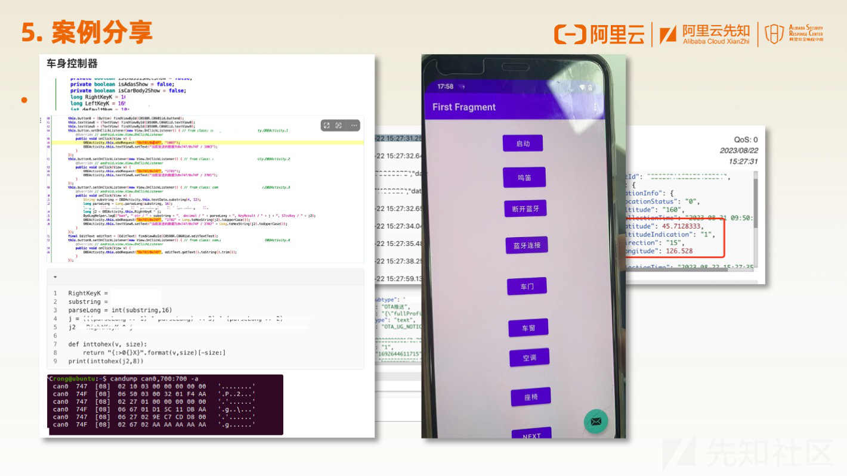Tap the NEXT button at the phone's bottom
The width and height of the screenshot is (847, 476).
click(x=531, y=434)
